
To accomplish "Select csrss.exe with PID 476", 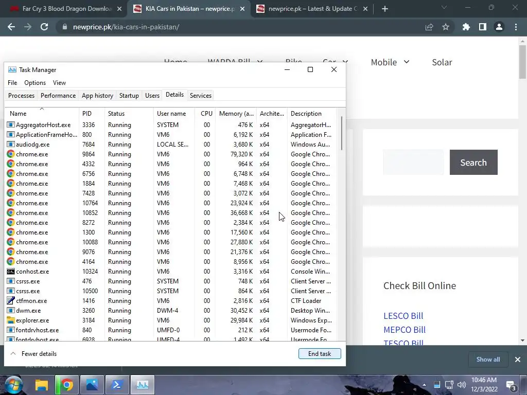I will 171,281.
